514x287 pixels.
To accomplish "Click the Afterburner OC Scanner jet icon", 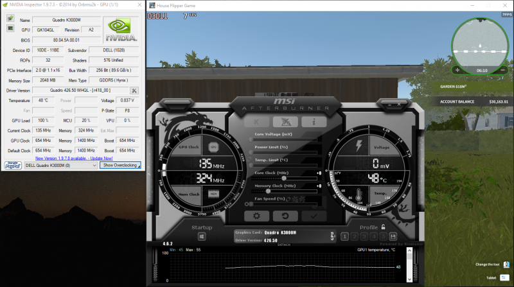I will coord(285,122).
